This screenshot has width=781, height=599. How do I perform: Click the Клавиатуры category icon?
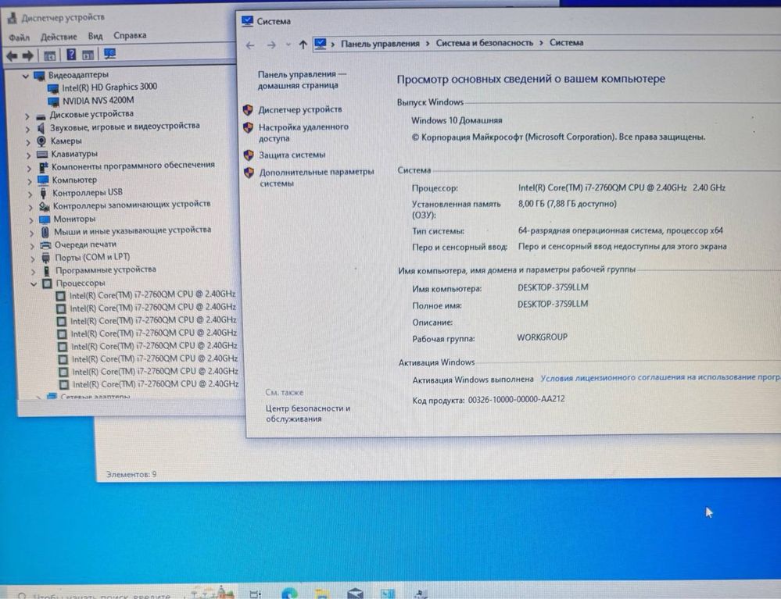click(x=42, y=154)
